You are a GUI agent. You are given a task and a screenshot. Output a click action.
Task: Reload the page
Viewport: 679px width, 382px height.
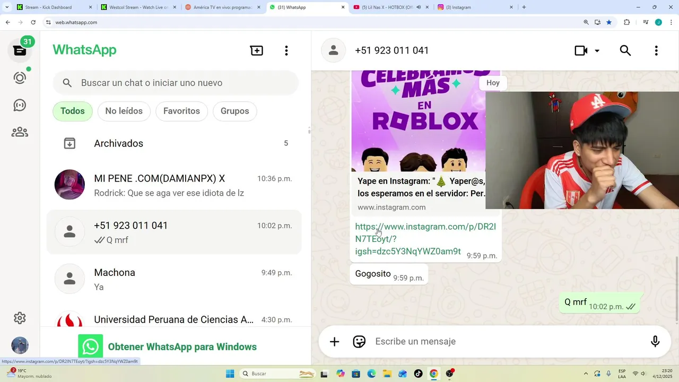[x=33, y=22]
